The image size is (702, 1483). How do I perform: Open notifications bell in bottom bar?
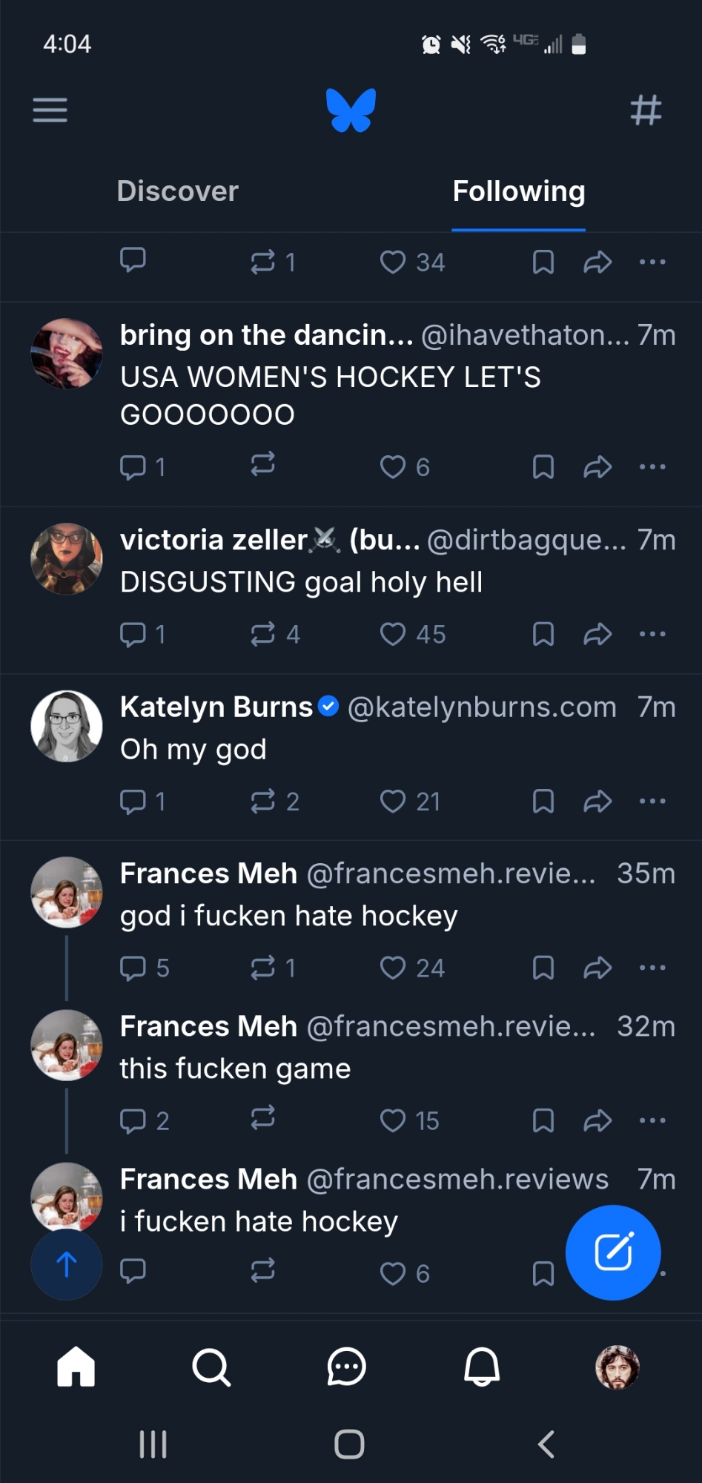point(482,1367)
